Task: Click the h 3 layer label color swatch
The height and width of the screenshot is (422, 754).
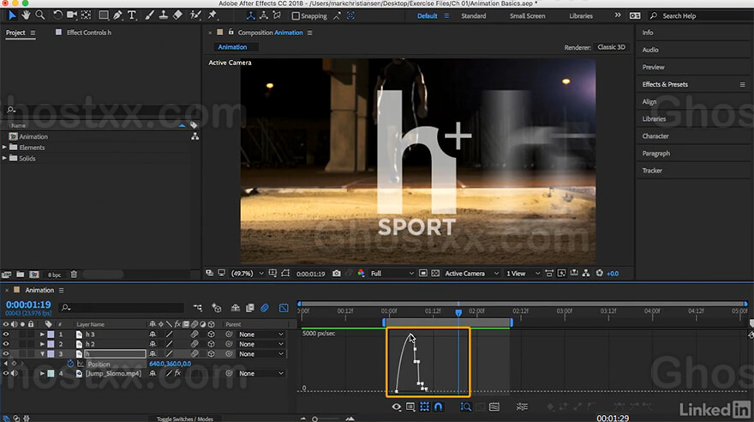Action: (x=51, y=334)
